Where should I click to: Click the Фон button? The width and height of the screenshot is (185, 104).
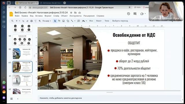pos(91,21)
